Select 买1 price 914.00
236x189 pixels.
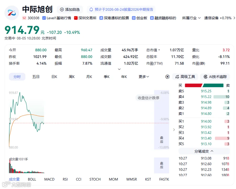point(206,121)
